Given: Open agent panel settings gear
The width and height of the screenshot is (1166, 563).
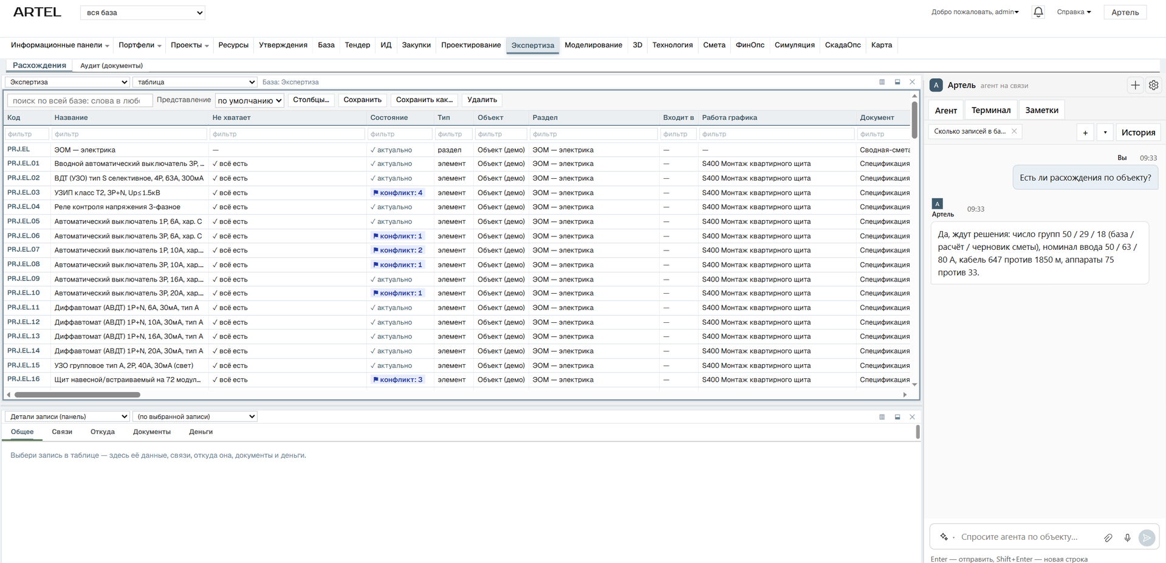Looking at the screenshot, I should click(1153, 85).
